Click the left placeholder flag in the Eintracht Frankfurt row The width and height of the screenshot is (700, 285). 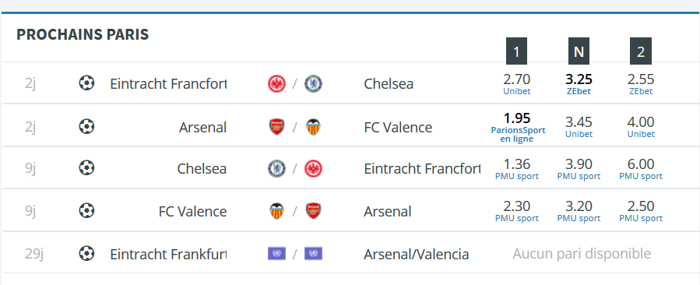coord(276,254)
